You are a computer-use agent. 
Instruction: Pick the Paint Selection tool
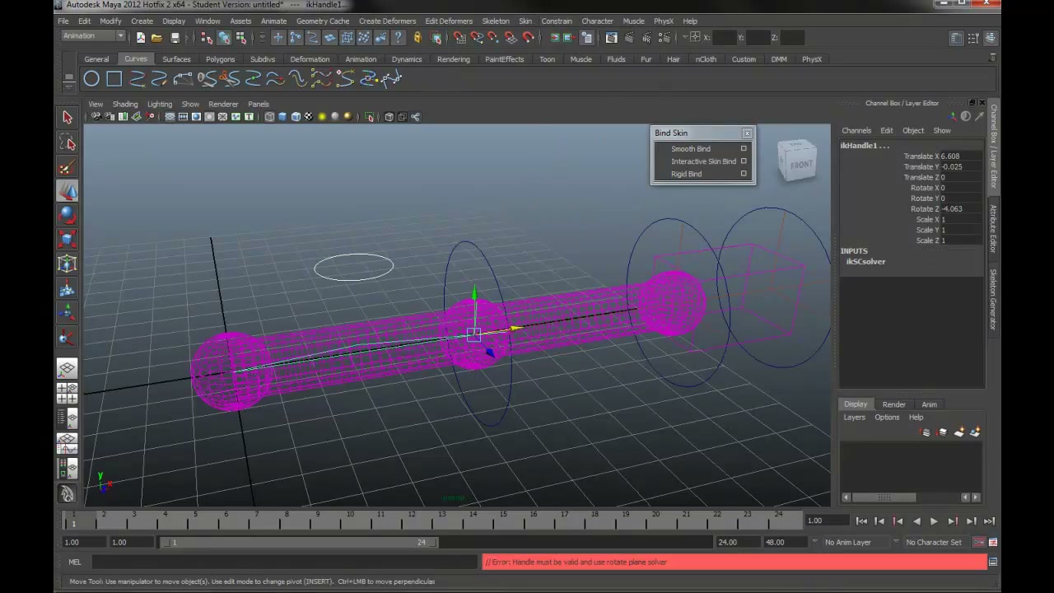(x=68, y=168)
